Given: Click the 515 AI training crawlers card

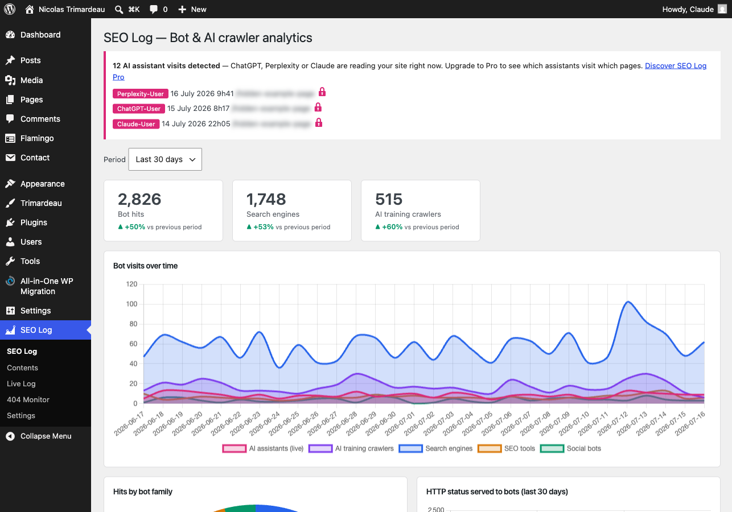Looking at the screenshot, I should point(421,211).
